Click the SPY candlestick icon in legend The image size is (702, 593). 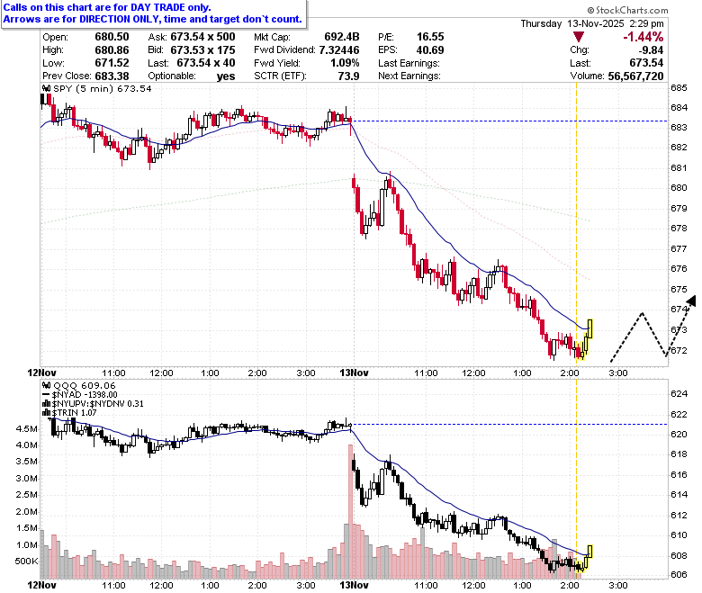[46, 88]
